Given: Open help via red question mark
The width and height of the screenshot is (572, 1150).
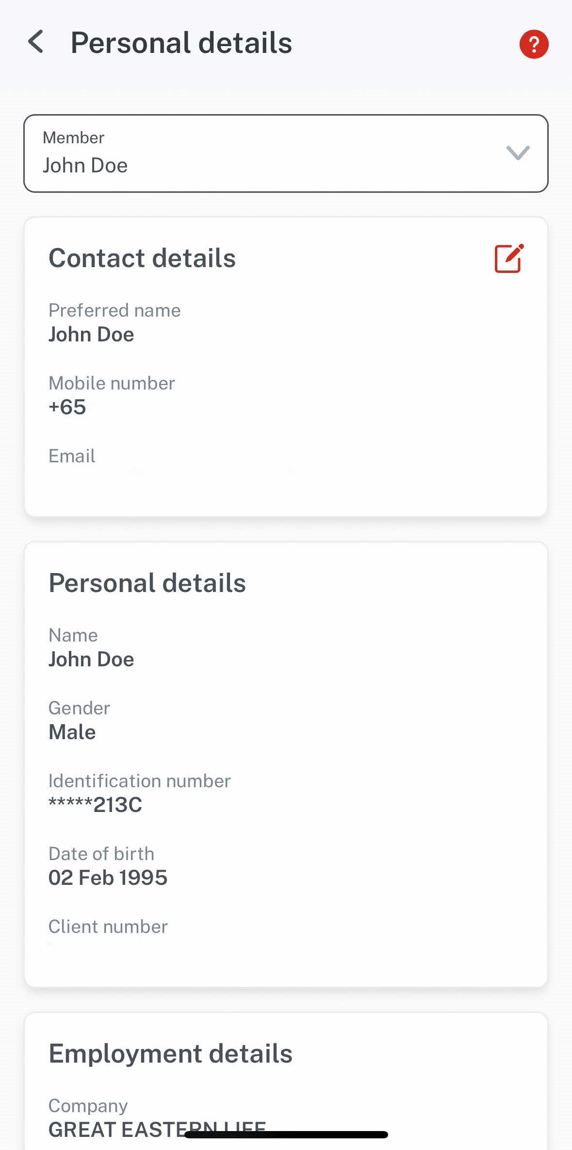Looking at the screenshot, I should click(x=534, y=44).
